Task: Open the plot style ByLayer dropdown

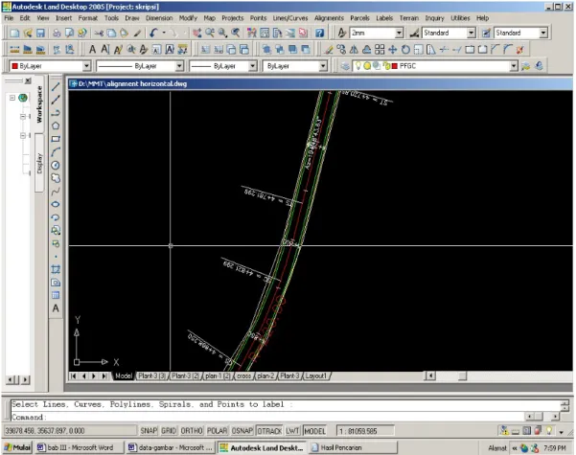Action: tap(323, 66)
